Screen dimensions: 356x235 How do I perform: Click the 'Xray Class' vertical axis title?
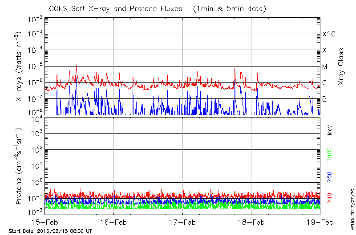click(341, 67)
